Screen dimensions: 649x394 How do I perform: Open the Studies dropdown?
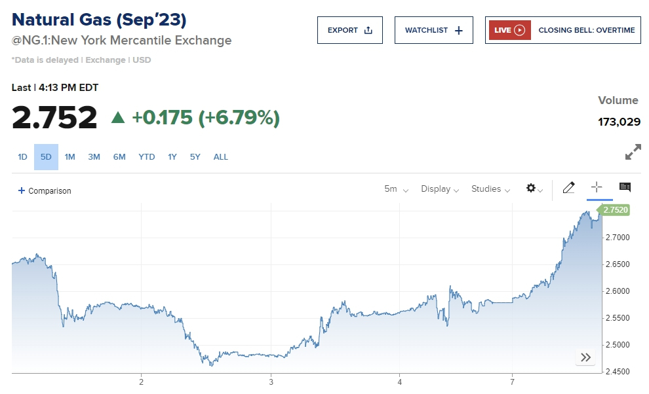click(x=490, y=189)
